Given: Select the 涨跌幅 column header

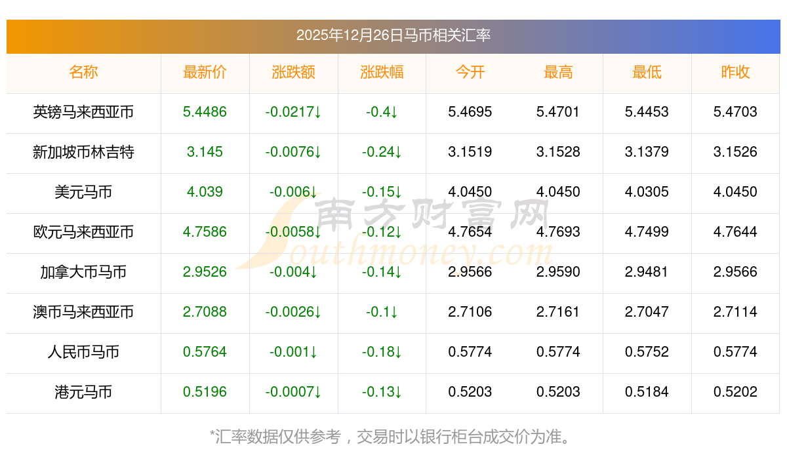Looking at the screenshot, I should point(382,72).
